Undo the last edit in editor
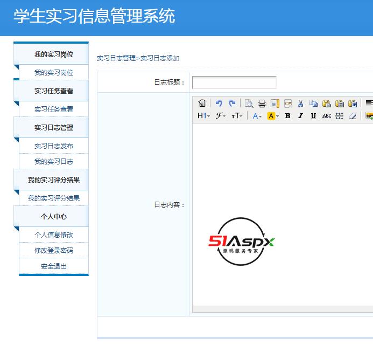This screenshot has height=344, width=373. pos(219,103)
